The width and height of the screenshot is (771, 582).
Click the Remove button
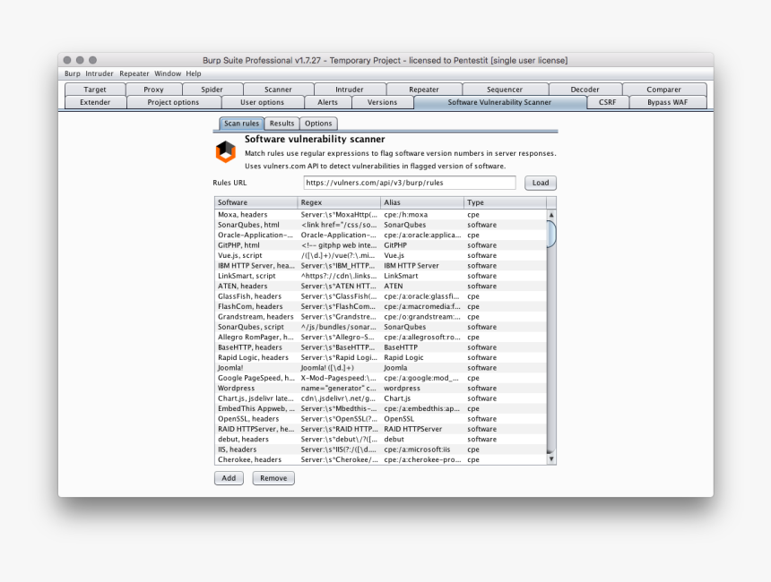(273, 477)
